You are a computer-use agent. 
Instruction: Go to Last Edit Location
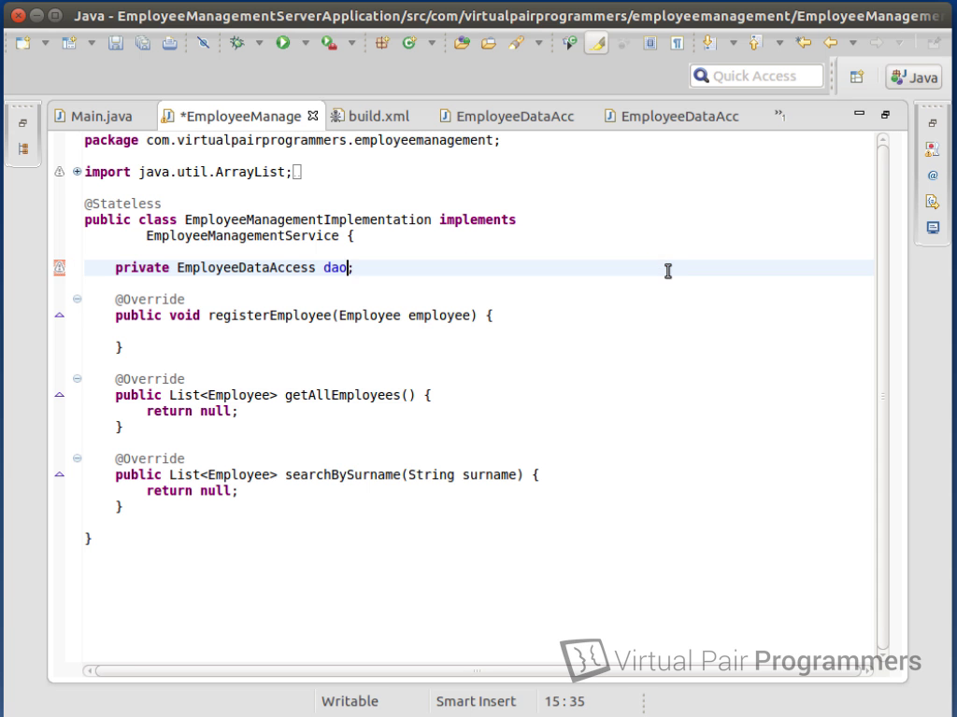[x=803, y=43]
